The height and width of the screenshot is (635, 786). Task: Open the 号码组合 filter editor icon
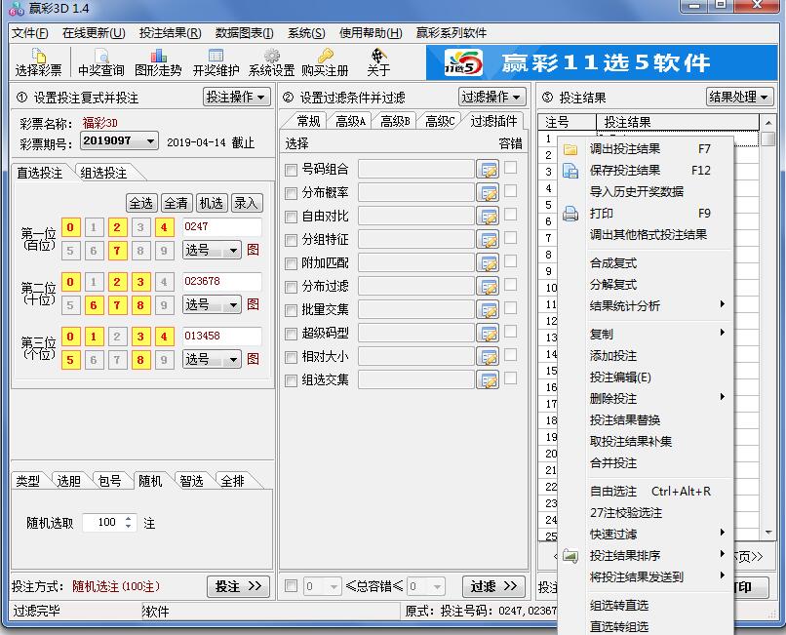tap(488, 168)
